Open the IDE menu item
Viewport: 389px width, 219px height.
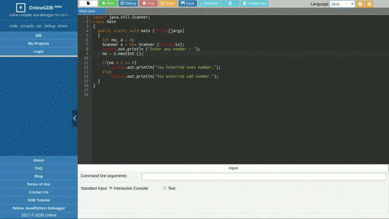pos(38,35)
